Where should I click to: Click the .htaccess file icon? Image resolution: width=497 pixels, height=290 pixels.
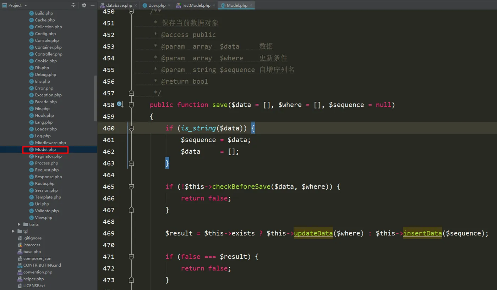point(20,245)
